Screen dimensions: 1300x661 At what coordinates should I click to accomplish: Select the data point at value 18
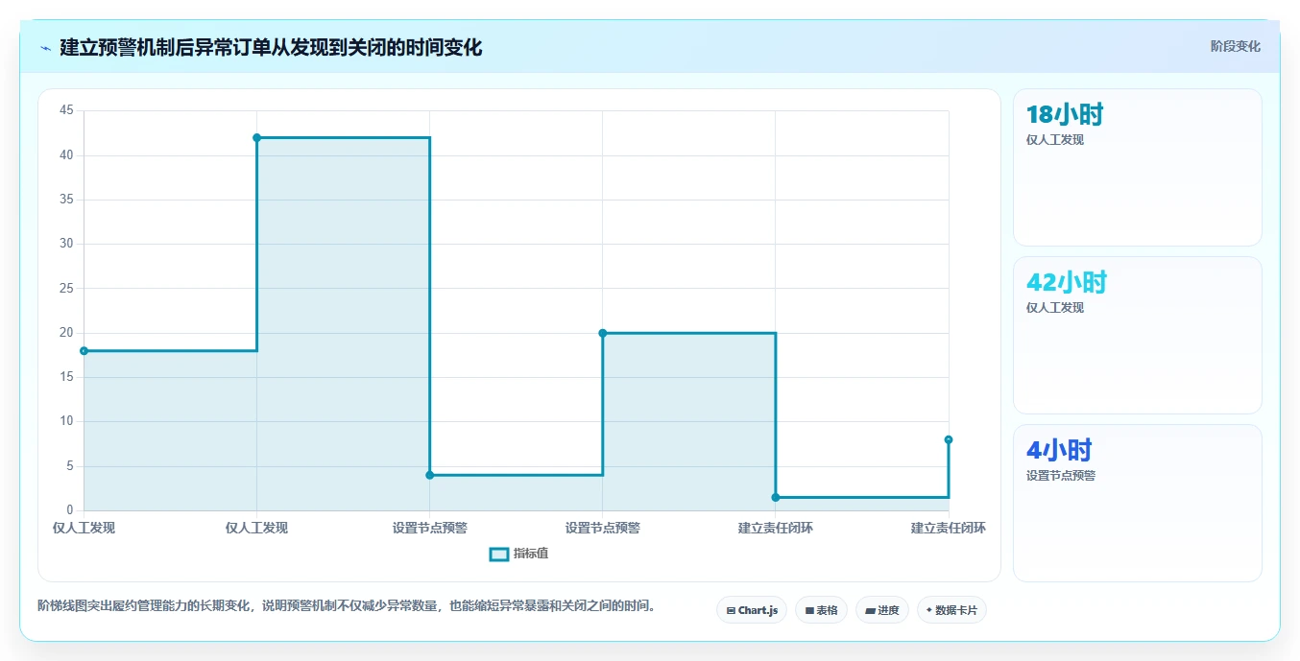(84, 350)
